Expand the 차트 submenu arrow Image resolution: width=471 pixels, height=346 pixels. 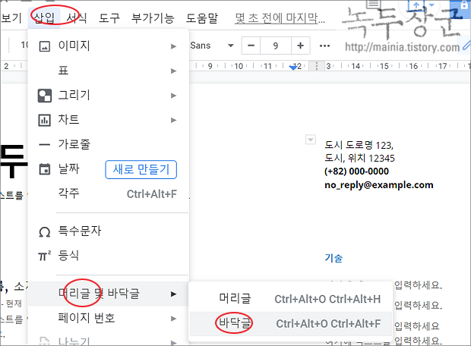tap(173, 120)
